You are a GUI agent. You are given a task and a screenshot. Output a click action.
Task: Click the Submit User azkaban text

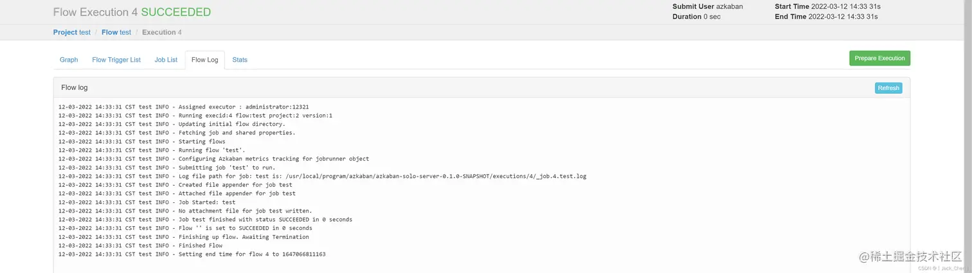[x=708, y=6]
